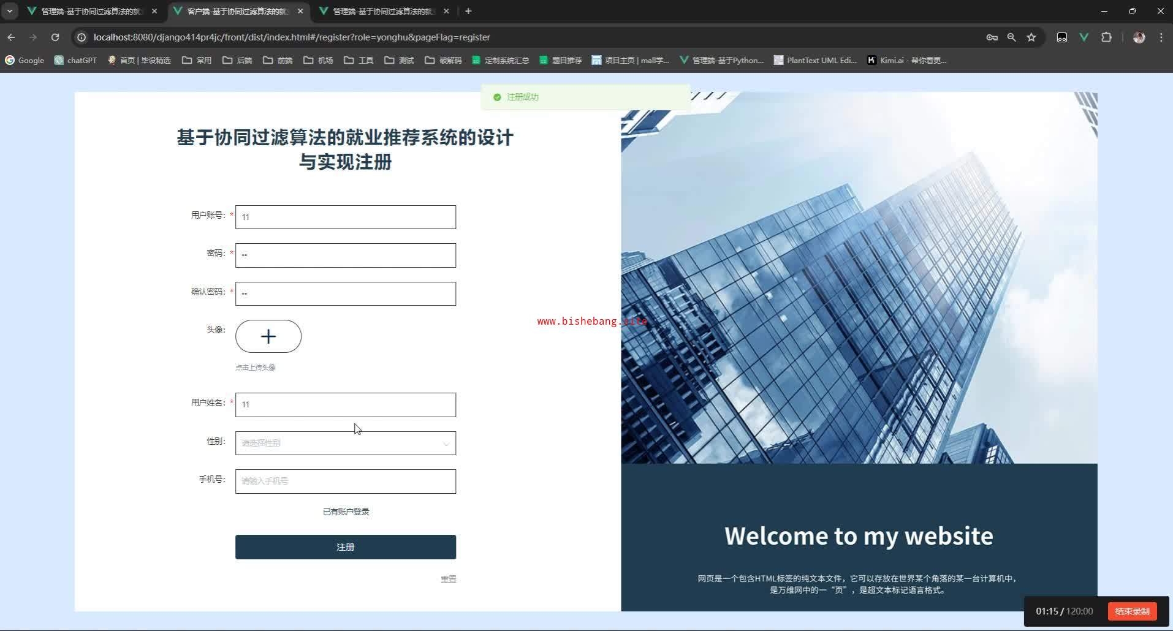The height and width of the screenshot is (631, 1173).
Task: Submit the form with 注册 button
Action: pos(346,547)
